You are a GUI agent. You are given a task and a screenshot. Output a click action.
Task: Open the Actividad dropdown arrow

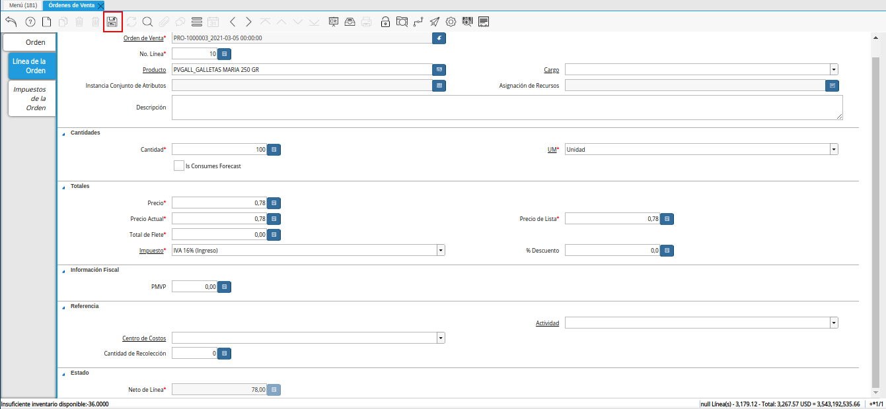pos(834,323)
